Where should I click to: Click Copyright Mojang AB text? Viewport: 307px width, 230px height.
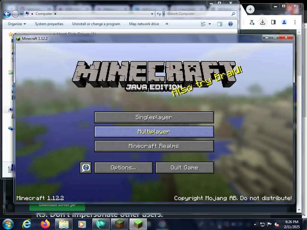pyautogui.click(x=233, y=198)
